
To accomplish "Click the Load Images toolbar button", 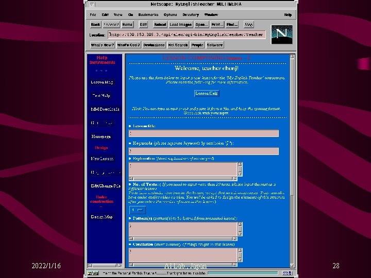I will point(180,24).
